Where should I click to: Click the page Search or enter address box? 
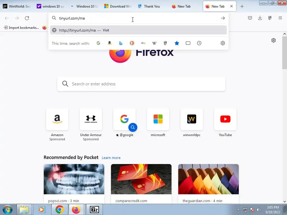tap(141, 84)
